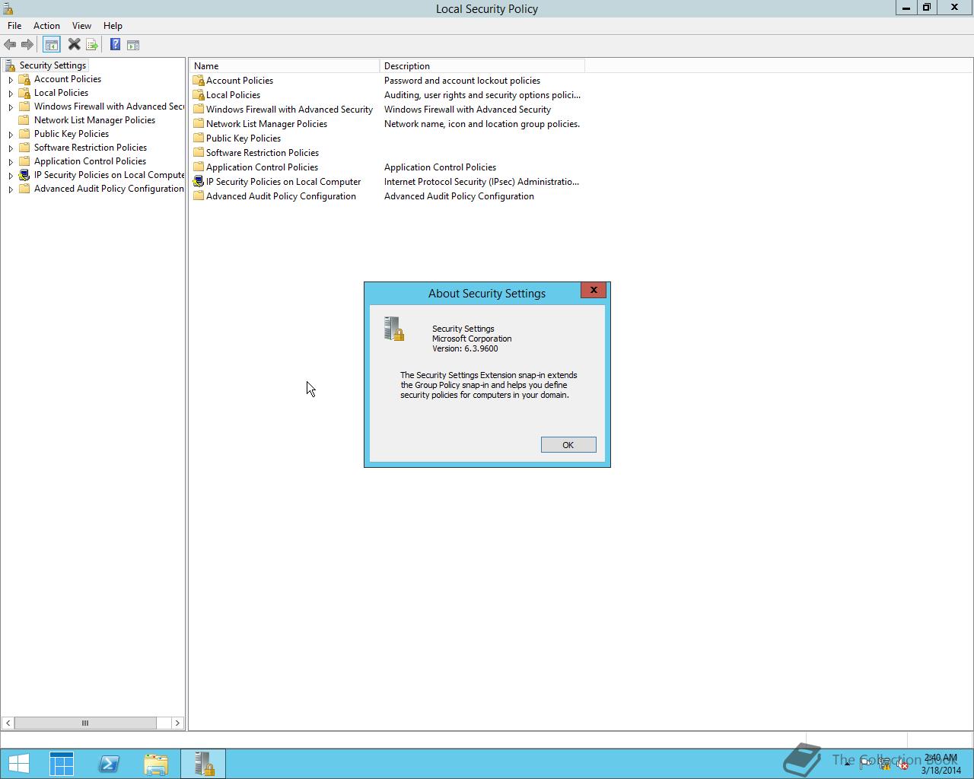Click the Network List Manager Policies folder icon in the tree
This screenshot has width=974, height=779.
click(24, 120)
